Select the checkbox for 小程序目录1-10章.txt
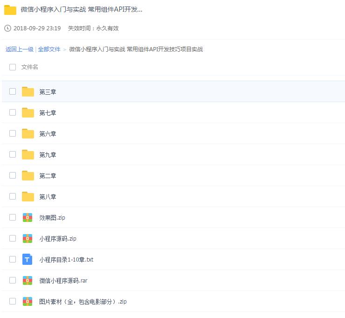Screen dimensions: 345x318 click(13, 259)
